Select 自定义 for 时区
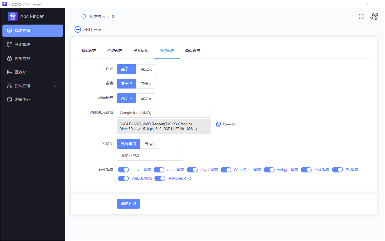The width and height of the screenshot is (385, 241). pos(146,69)
